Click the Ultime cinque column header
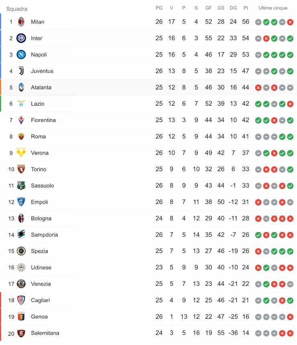The width and height of the screenshot is (297, 345). click(x=273, y=8)
